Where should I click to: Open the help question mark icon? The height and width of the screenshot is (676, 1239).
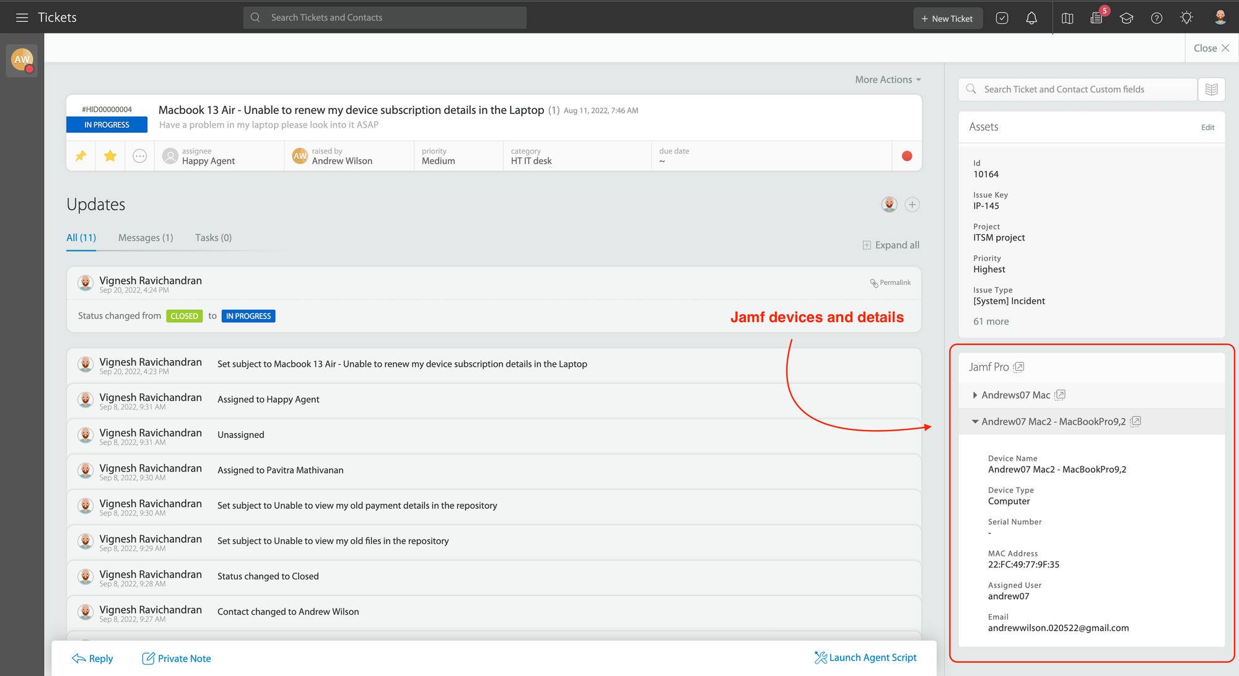tap(1157, 17)
